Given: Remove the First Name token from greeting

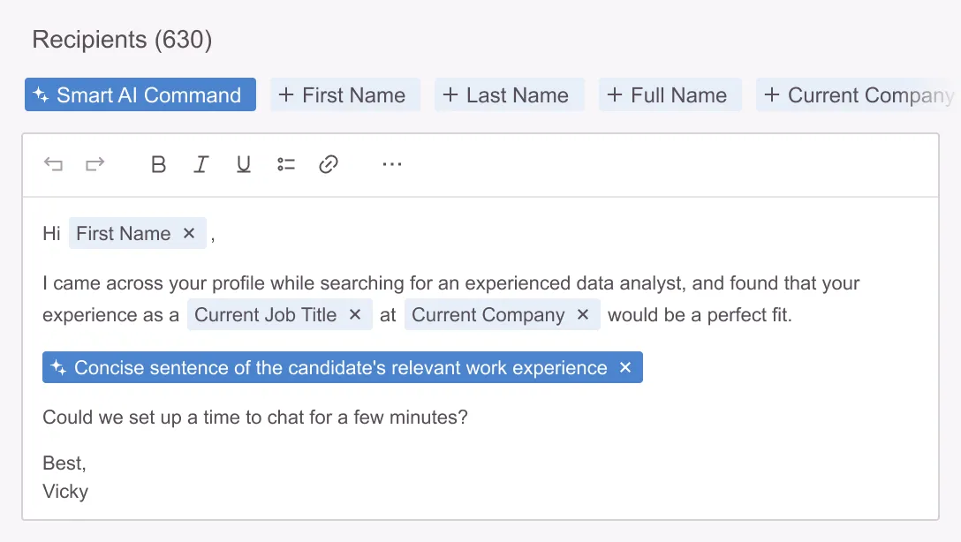Looking at the screenshot, I should [189, 233].
